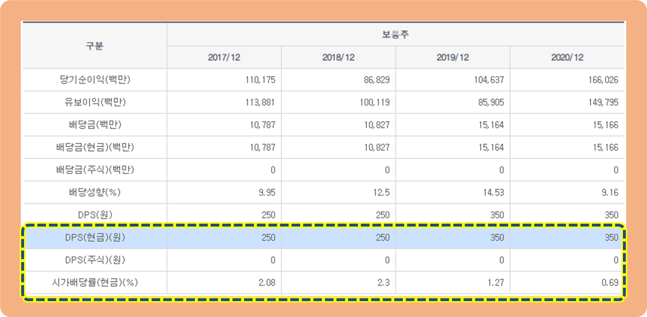Screen dimensions: 647x317
Task: Select the 2018/12 column header
Action: click(x=338, y=57)
